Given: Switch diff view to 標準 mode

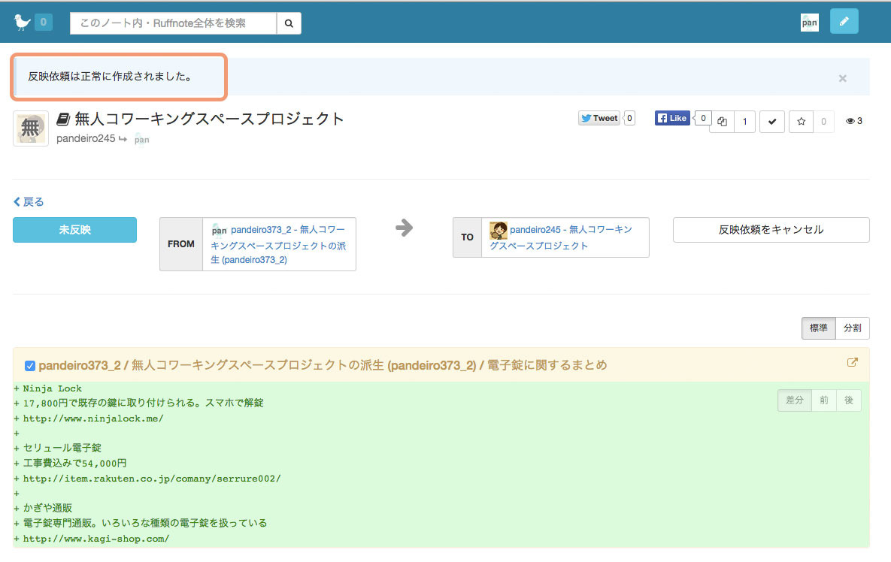Looking at the screenshot, I should pyautogui.click(x=818, y=328).
